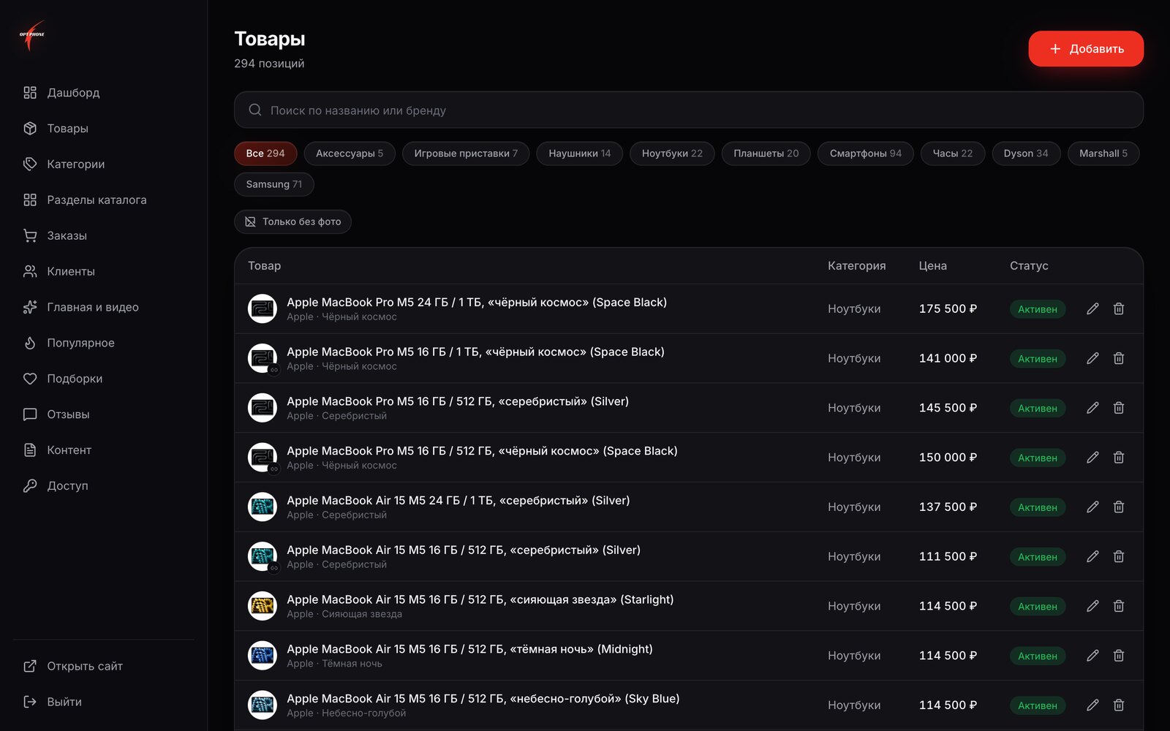This screenshot has width=1170, height=731.
Task: Click price 175 500 ₽
Action: click(x=948, y=309)
